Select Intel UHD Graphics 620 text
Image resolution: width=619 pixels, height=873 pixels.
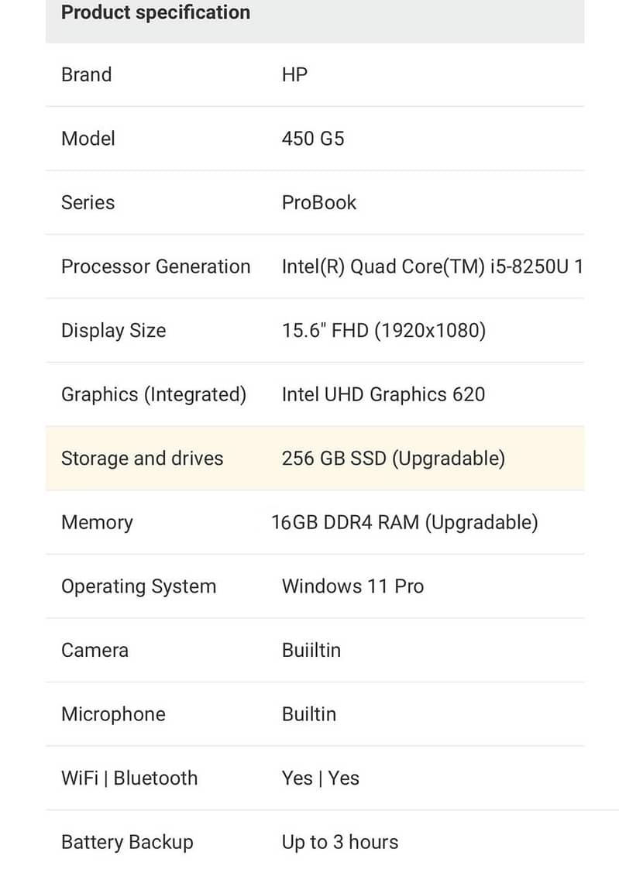coord(383,394)
